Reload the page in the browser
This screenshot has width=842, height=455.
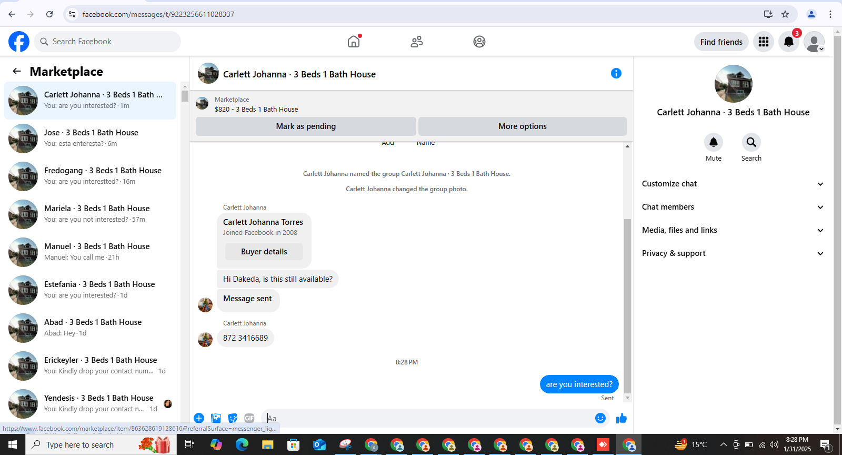coord(49,14)
